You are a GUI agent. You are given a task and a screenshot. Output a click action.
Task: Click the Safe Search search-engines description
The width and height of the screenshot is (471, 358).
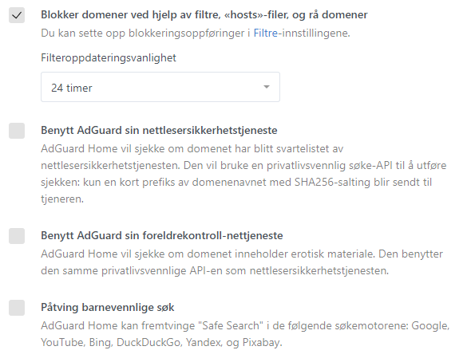tap(245, 334)
